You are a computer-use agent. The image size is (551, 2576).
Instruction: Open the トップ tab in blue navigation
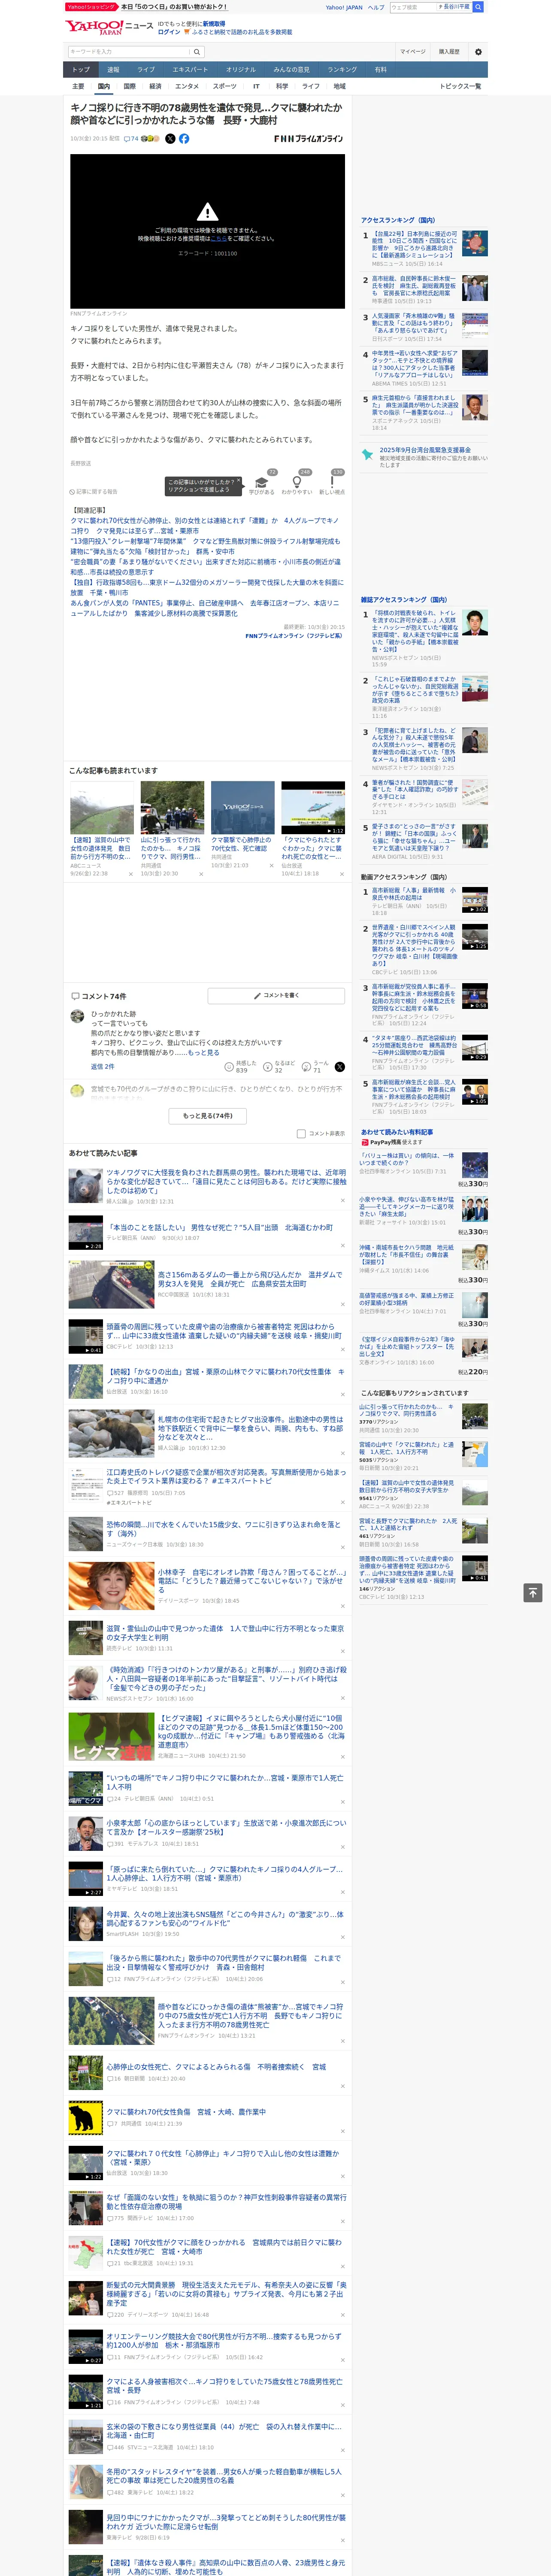click(x=81, y=70)
